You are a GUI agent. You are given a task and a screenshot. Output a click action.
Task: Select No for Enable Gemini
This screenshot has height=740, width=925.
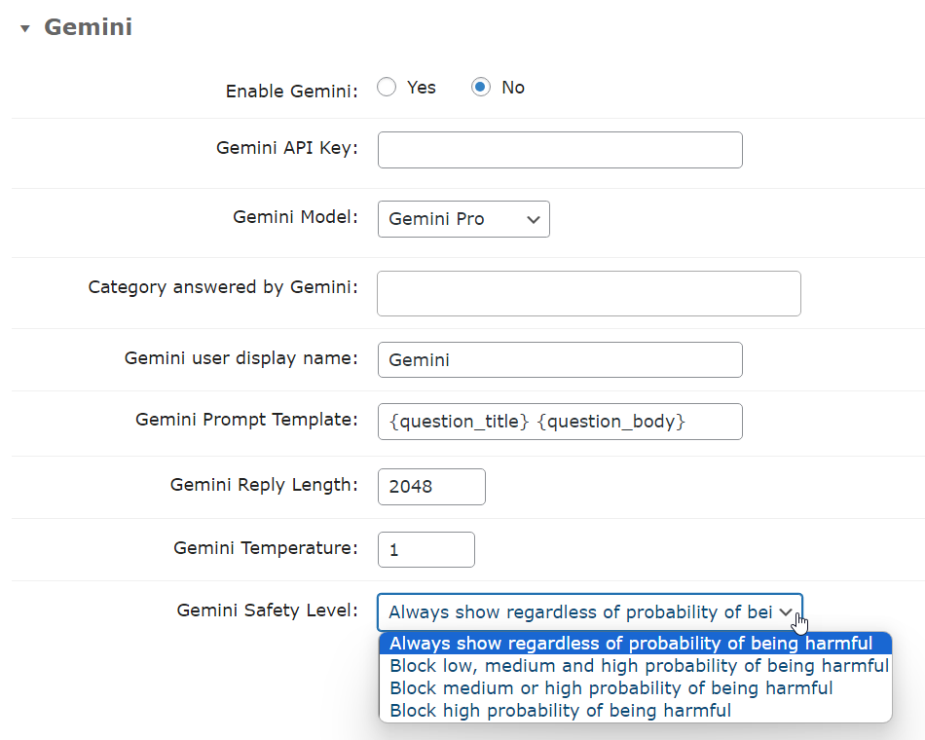(481, 88)
